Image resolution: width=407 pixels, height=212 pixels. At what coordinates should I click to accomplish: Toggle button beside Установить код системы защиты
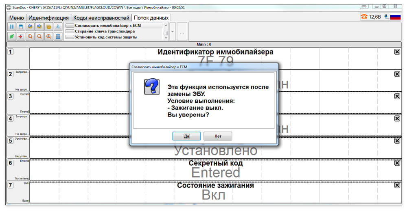click(x=70, y=37)
